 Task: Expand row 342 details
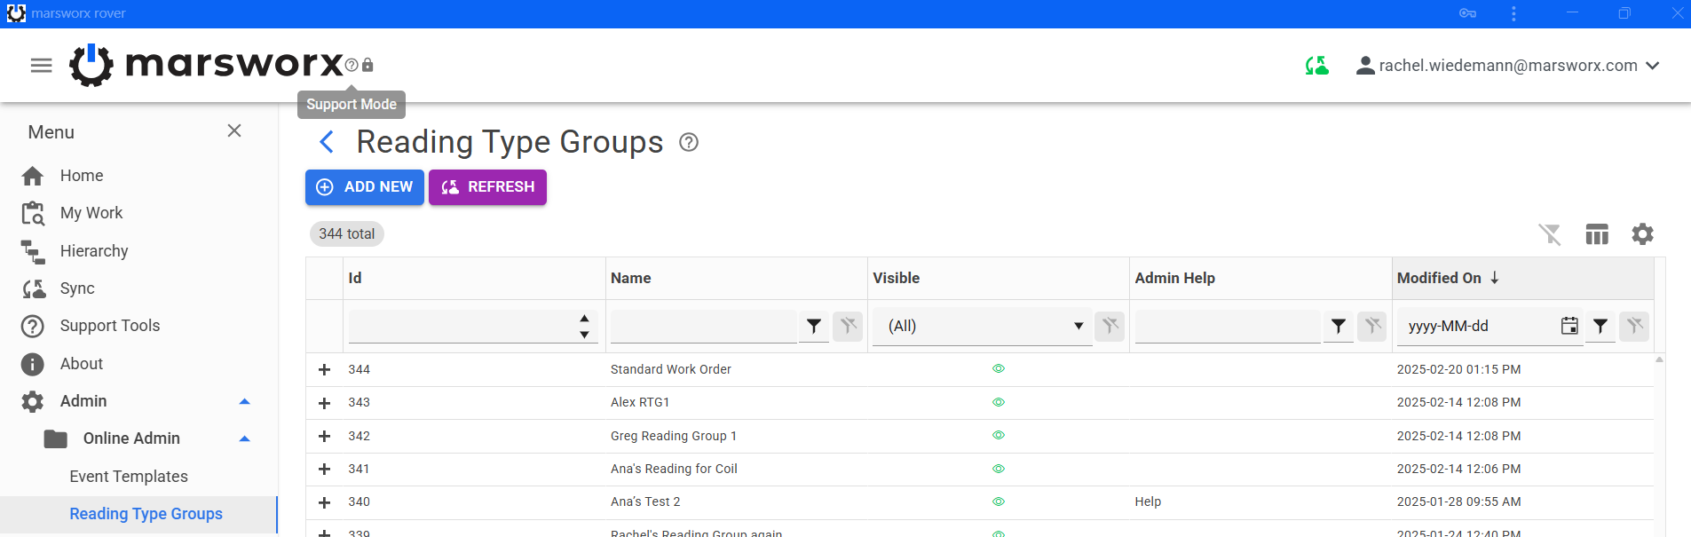pyautogui.click(x=325, y=436)
